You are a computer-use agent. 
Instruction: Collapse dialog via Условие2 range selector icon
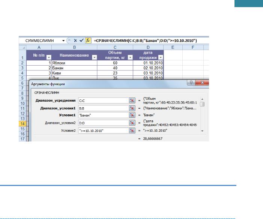tap(132, 130)
